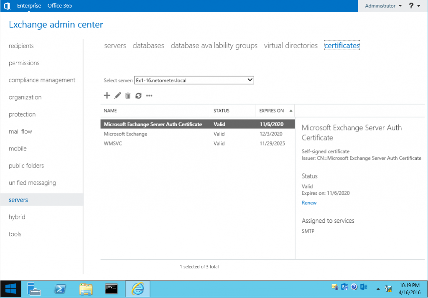Click the Office logo in the top bar
Screen dimensions: 428x298
(x=7, y=5)
